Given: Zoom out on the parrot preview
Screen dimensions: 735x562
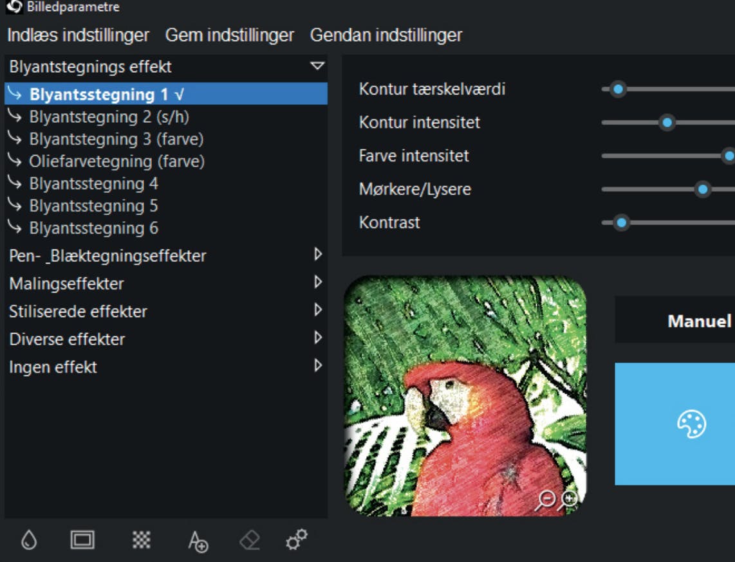Looking at the screenshot, I should pos(546,500).
